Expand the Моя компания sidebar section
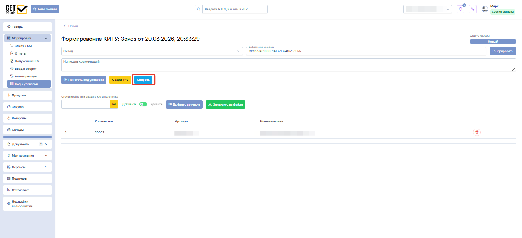This screenshot has height=238, width=522. pyautogui.click(x=28, y=156)
